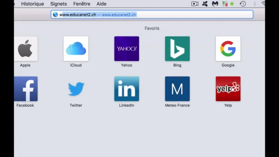Open the Malwarebytes menu bar icon

click(215, 4)
